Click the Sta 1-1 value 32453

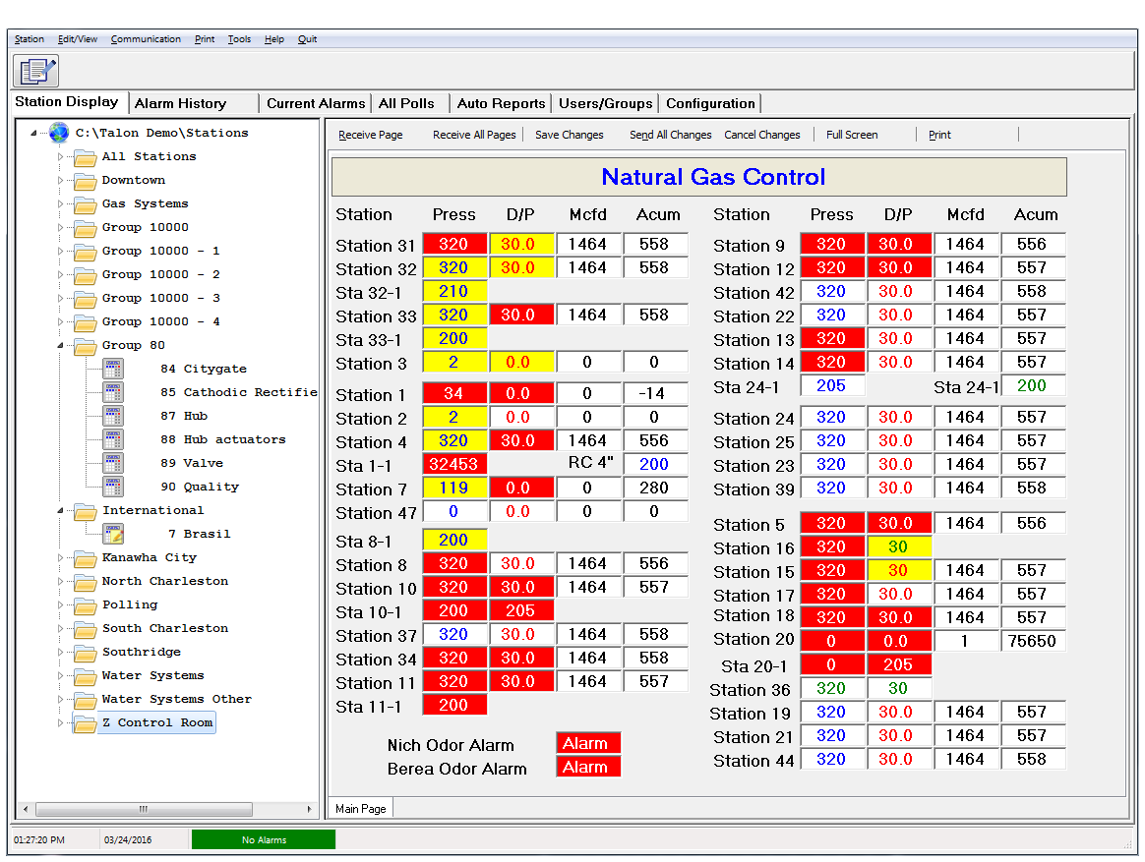click(x=454, y=464)
